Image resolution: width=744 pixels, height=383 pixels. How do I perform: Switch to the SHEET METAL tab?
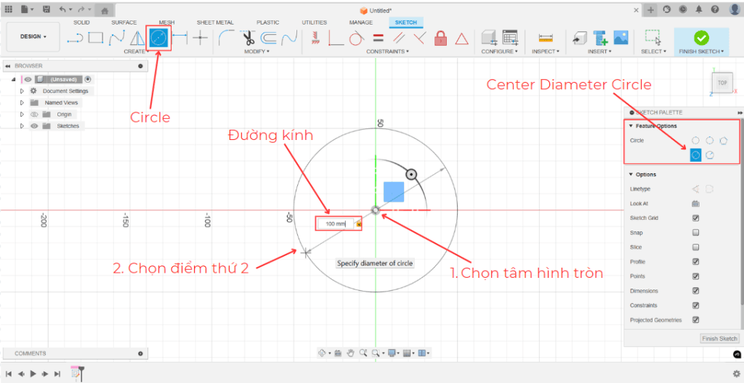point(215,22)
